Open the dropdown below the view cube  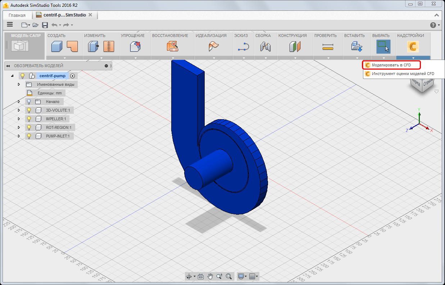click(436, 92)
